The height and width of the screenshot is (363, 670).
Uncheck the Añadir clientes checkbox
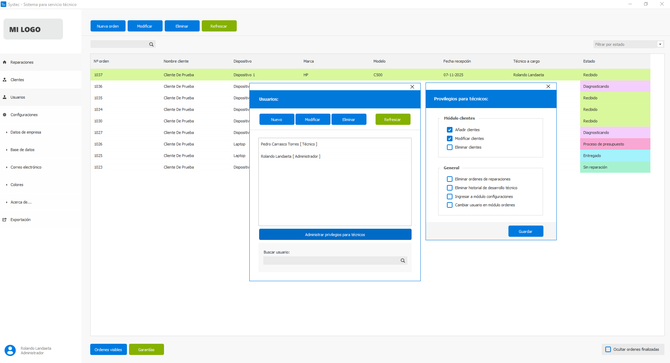450,130
